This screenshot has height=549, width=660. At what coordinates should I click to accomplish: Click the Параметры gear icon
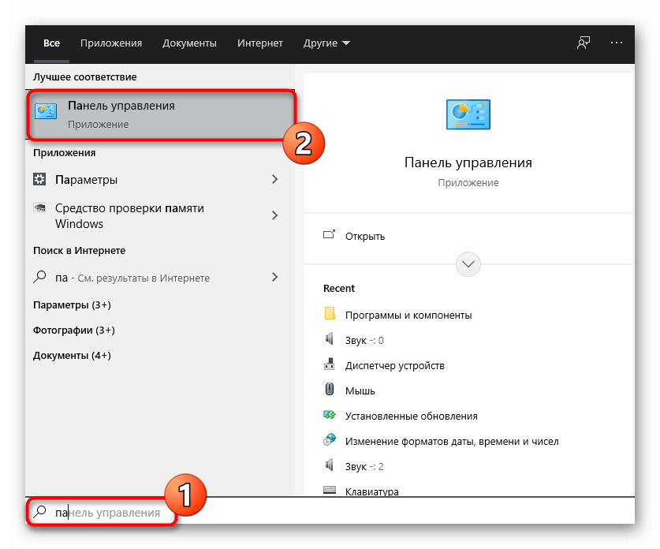(x=40, y=180)
